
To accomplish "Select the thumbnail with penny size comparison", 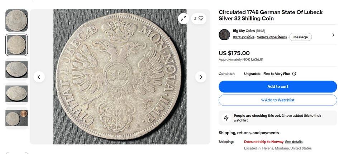I will point(16,118).
